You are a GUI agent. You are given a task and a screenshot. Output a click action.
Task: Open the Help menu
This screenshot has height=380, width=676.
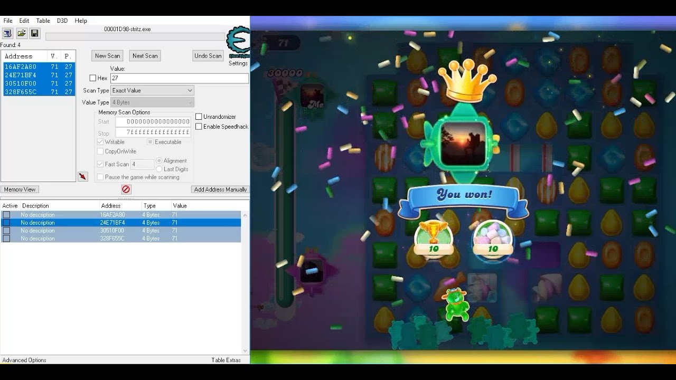coord(81,21)
